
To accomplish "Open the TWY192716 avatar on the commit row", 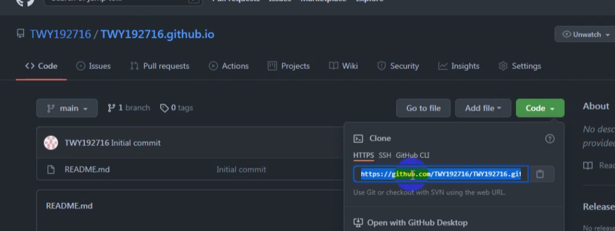I will click(x=51, y=143).
